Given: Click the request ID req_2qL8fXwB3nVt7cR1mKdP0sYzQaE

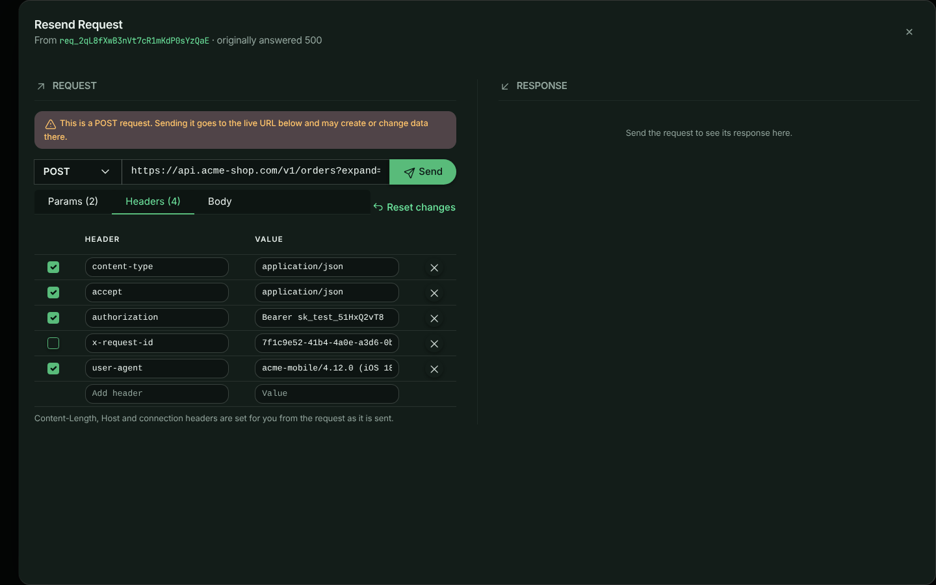Looking at the screenshot, I should (135, 41).
